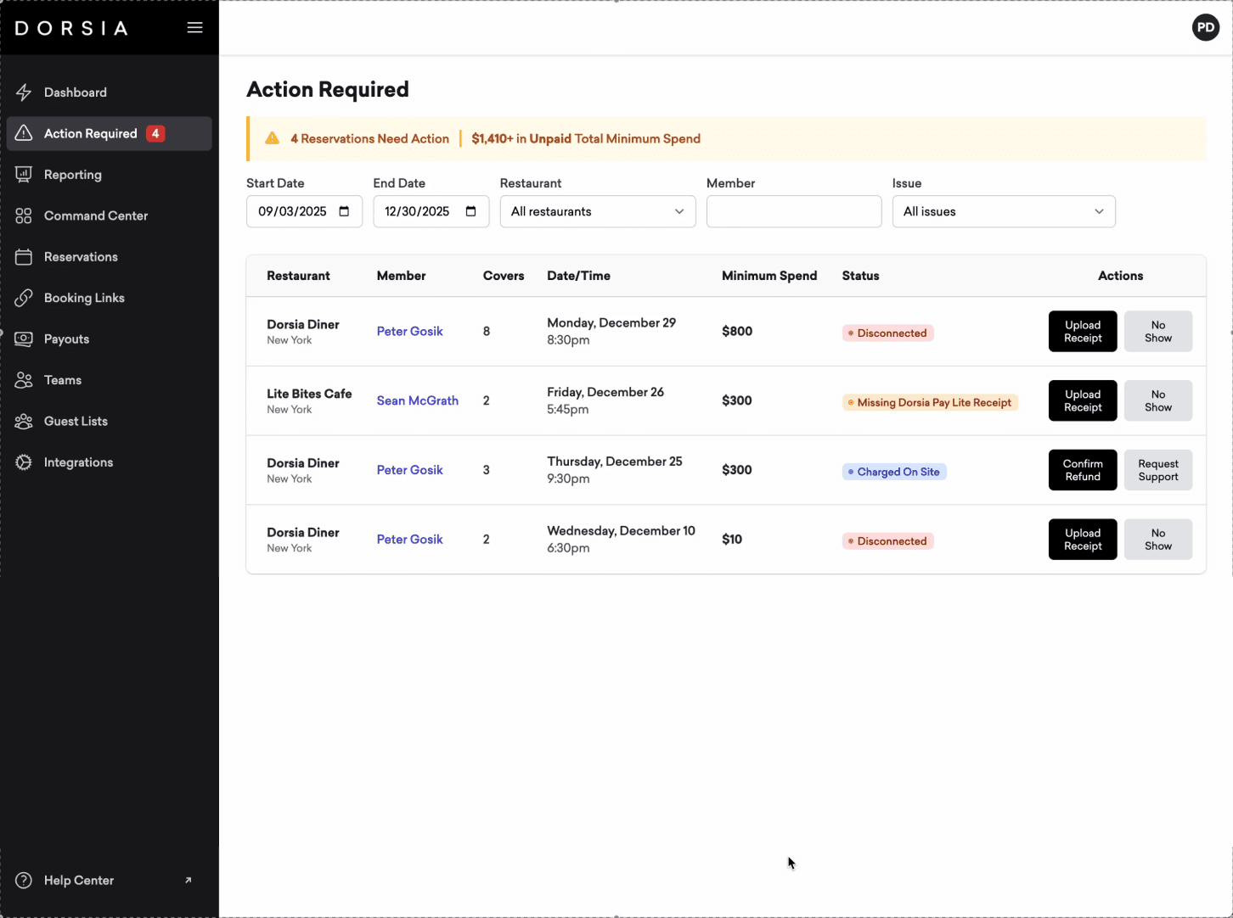This screenshot has width=1233, height=918.
Task: Upload Receipt for Monday, December 29 reservation
Action: [x=1083, y=331]
